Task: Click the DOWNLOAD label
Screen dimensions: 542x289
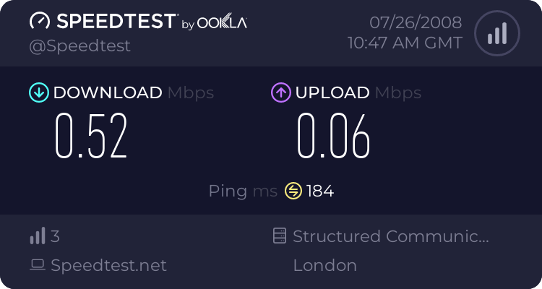Action: [108, 92]
